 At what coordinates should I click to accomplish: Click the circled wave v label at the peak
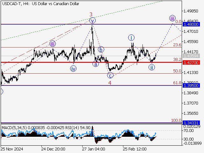click(92, 21)
